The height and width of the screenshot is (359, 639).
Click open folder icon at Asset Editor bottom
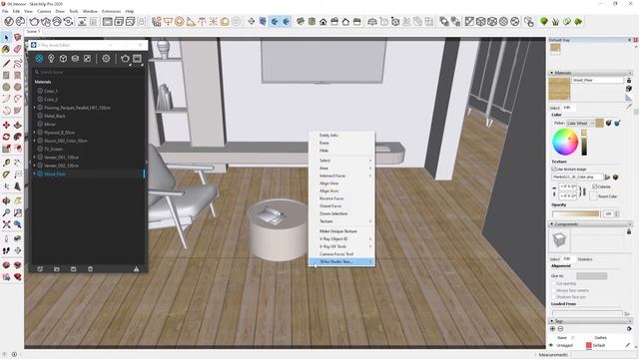[x=57, y=269]
